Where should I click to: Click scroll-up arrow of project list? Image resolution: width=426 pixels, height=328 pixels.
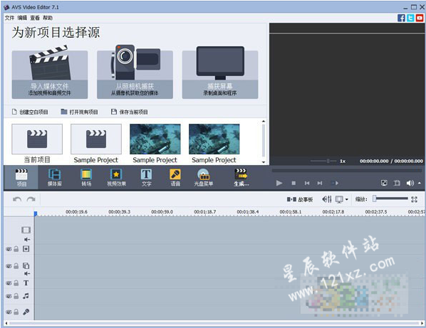(x=264, y=121)
